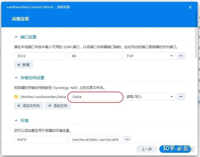The image size is (200, 157).
Task: Click the 新增 button to add port
Action: click(x=24, y=65)
